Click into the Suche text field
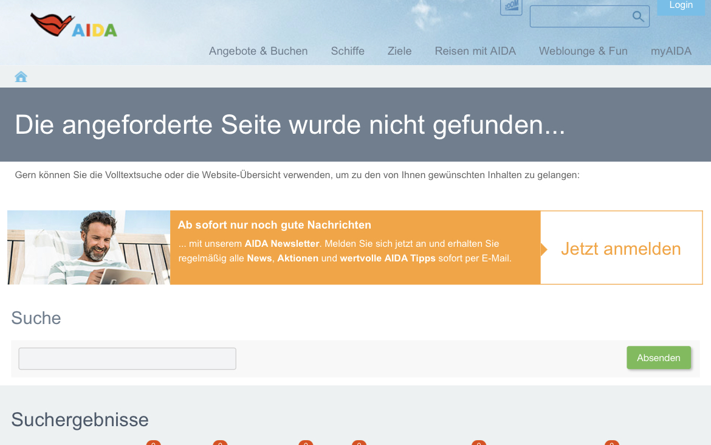 coord(127,359)
